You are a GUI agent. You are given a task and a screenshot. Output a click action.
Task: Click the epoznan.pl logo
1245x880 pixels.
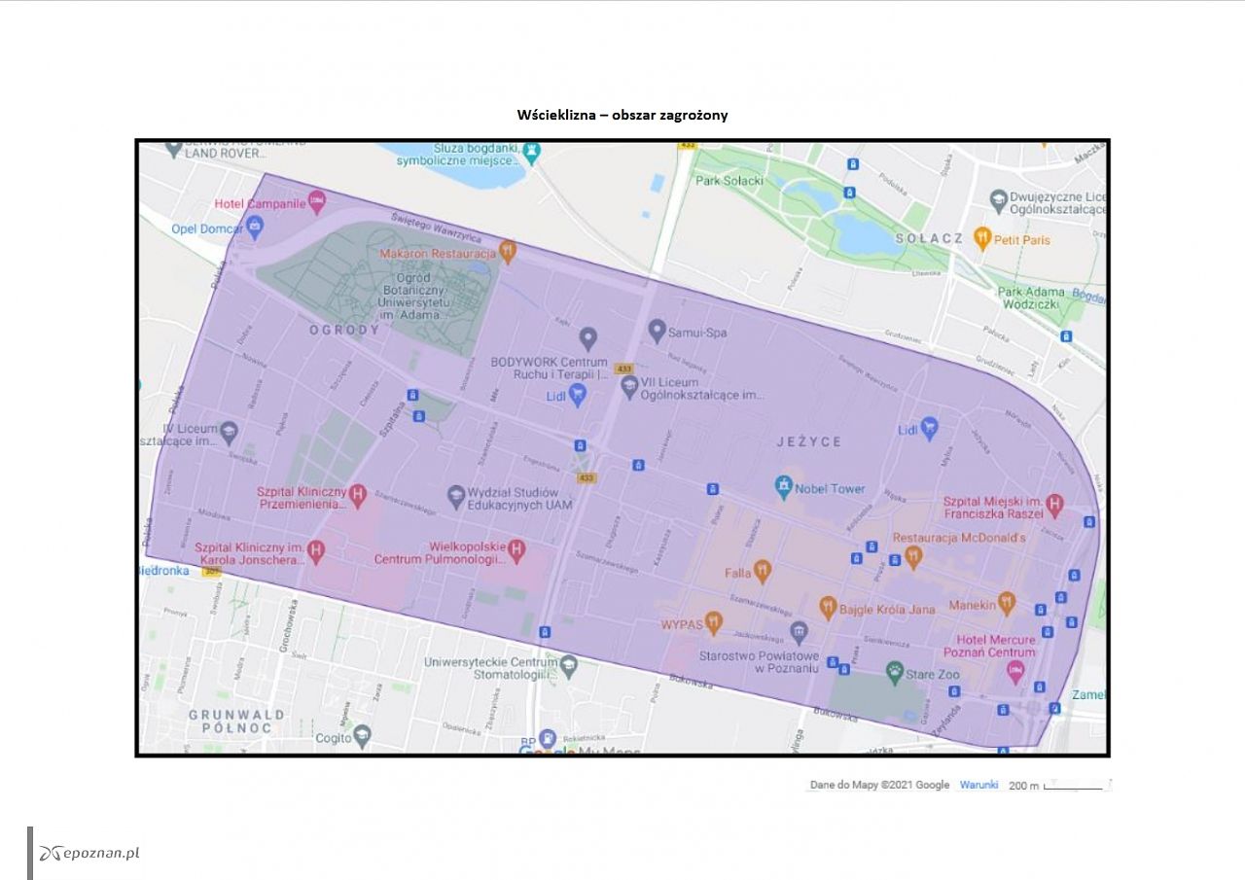tap(89, 853)
